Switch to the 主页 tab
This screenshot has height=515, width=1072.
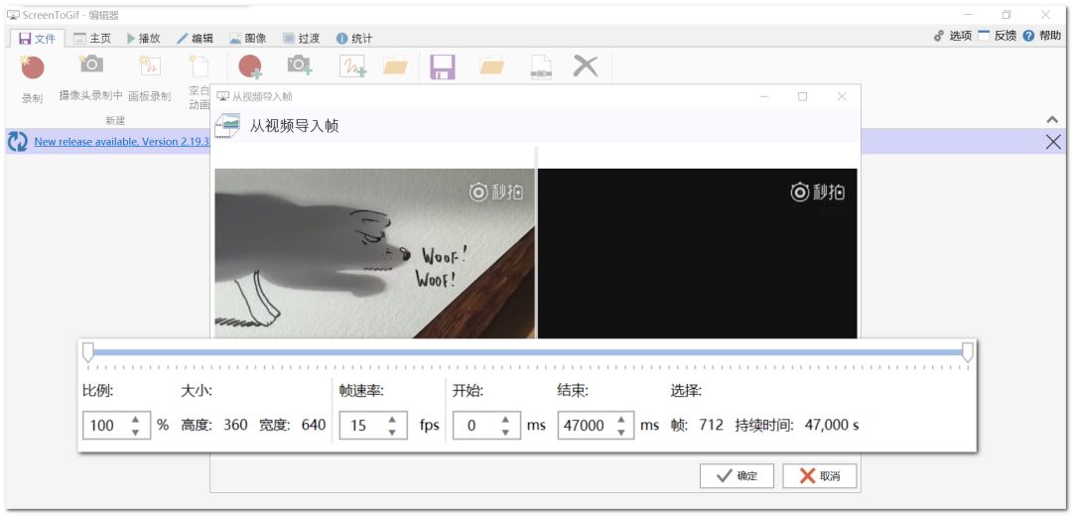(x=92, y=39)
